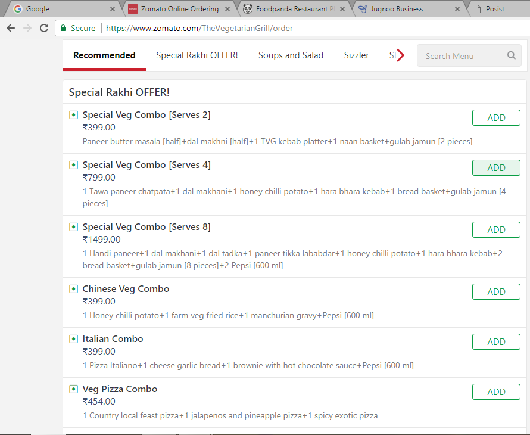Image resolution: width=530 pixels, height=435 pixels.
Task: Switch to the Foodpanda Restaurant tab
Action: [294, 9]
